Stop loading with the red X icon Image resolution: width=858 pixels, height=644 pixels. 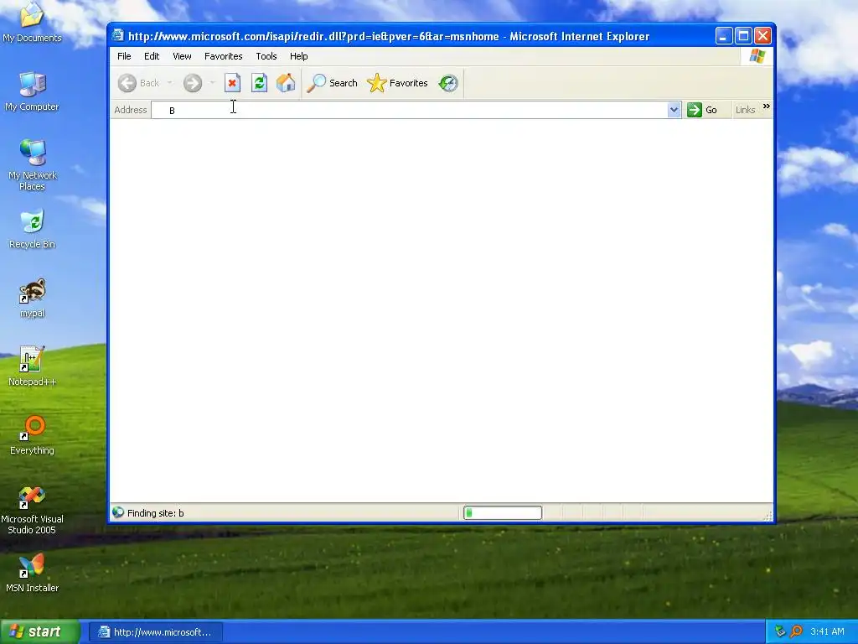point(233,83)
